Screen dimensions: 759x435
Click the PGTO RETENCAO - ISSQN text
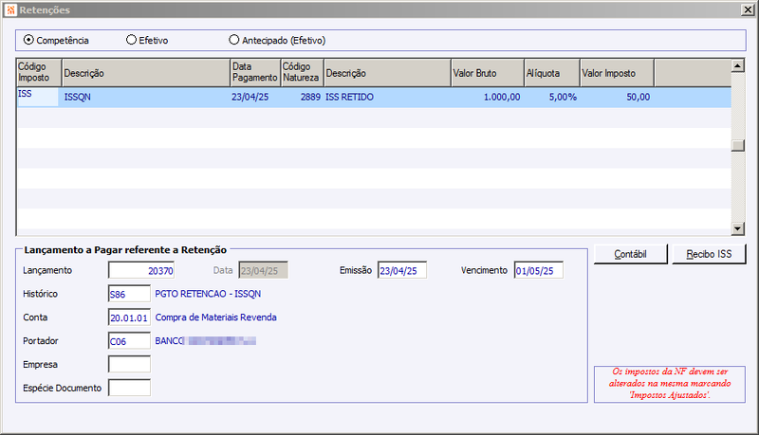tap(208, 294)
